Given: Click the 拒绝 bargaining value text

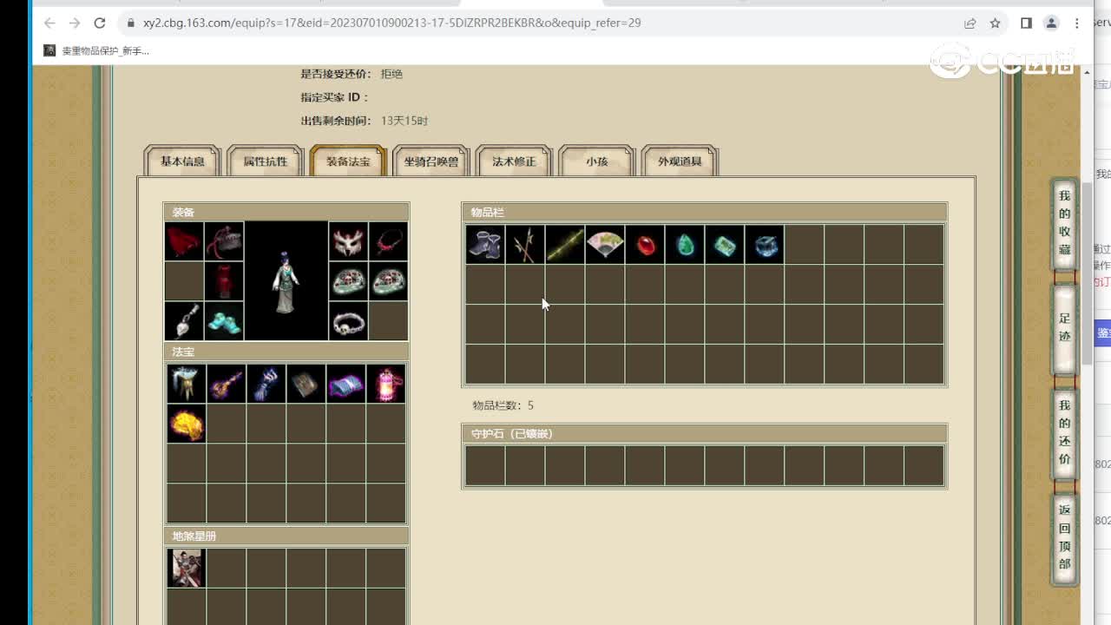Looking at the screenshot, I should tap(391, 75).
